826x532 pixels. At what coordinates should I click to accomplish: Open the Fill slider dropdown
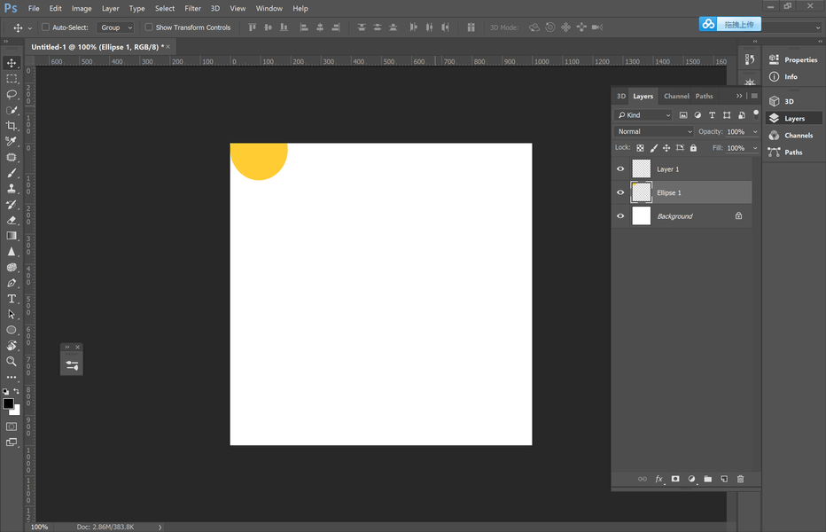[755, 148]
